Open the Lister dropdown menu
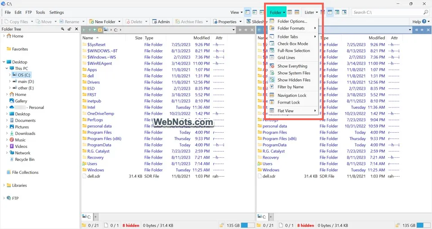 click(x=311, y=13)
